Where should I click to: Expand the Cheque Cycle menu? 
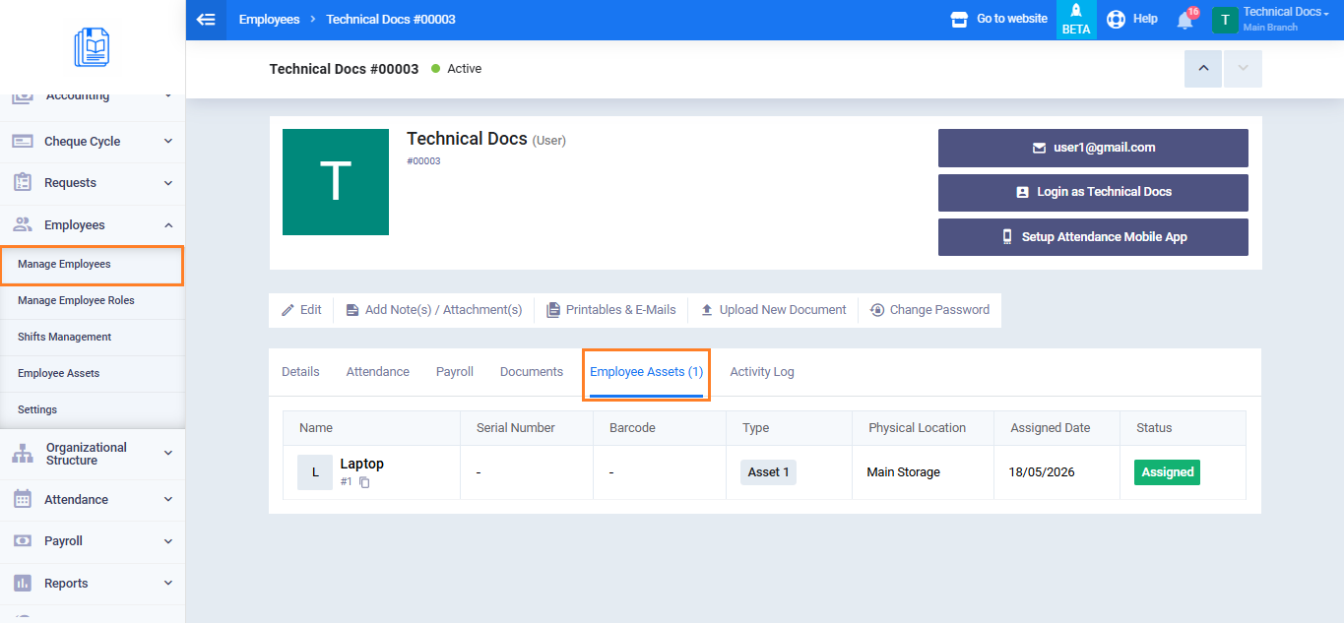pyautogui.click(x=93, y=142)
